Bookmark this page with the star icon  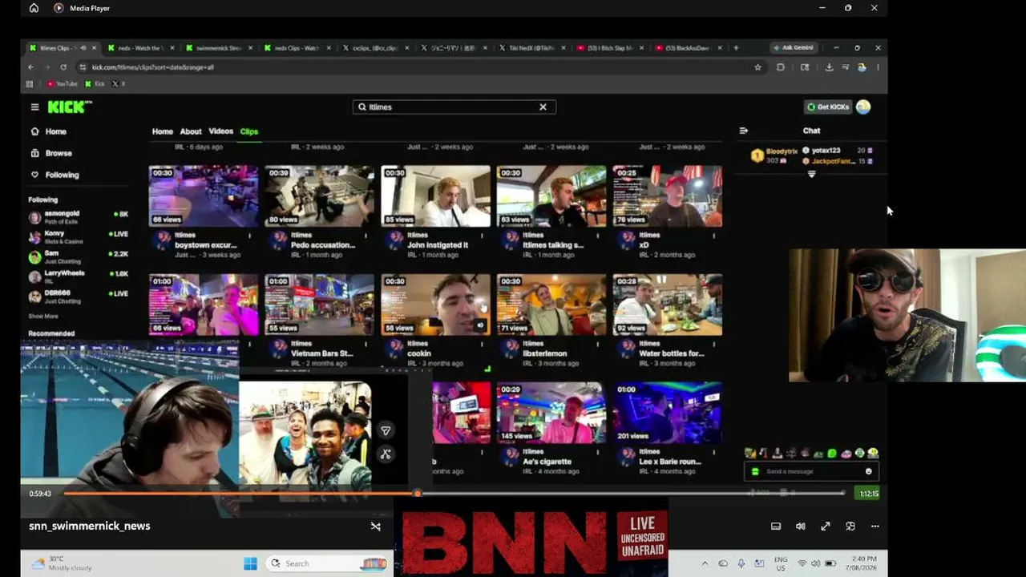[x=757, y=67]
